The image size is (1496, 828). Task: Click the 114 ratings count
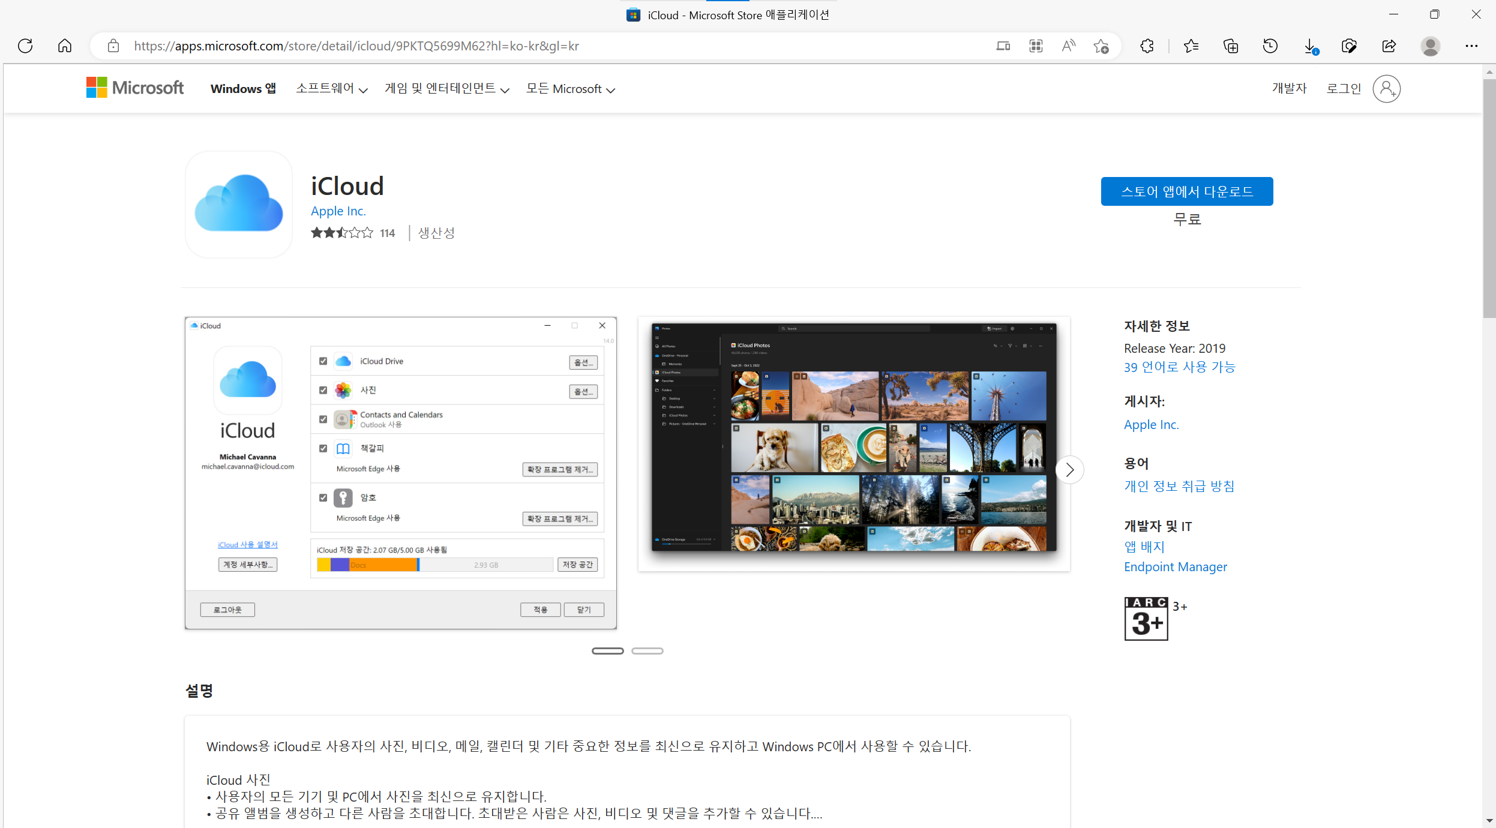pos(387,233)
